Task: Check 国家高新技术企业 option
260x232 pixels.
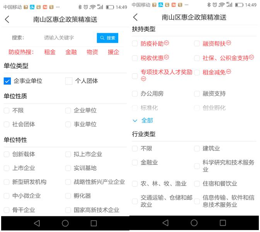Action: point(68,210)
